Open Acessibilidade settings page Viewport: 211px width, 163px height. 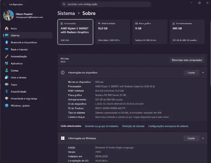[28, 92]
